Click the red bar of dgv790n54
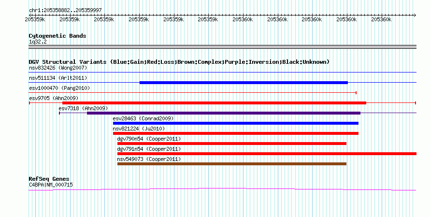The height and width of the screenshot is (217, 430). pos(232,144)
